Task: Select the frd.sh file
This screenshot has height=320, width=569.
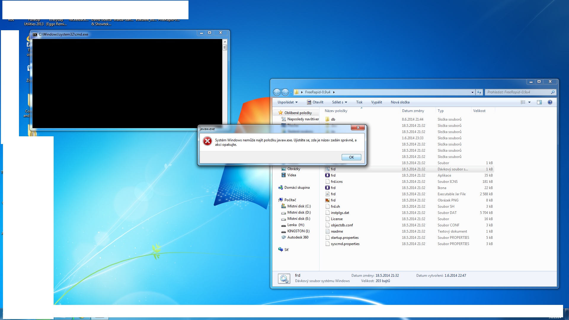Action: [x=335, y=207]
